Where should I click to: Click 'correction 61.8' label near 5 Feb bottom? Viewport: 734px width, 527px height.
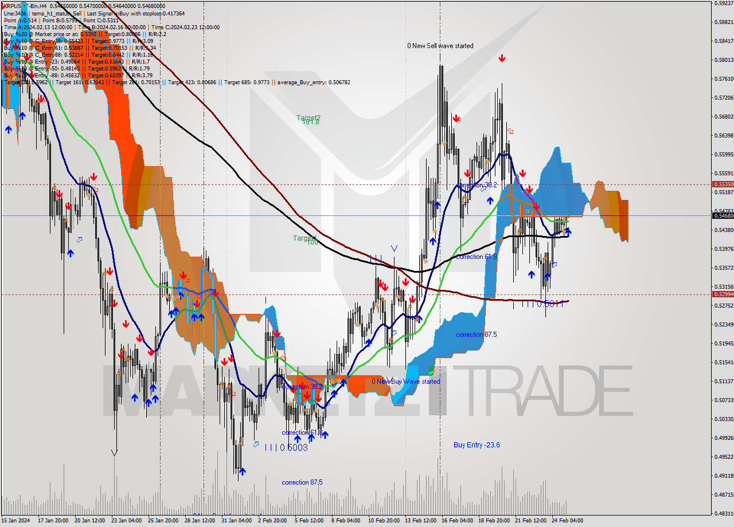coord(302,432)
